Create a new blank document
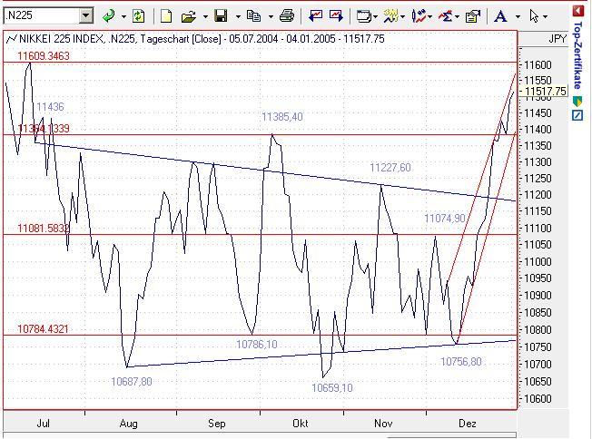 pyautogui.click(x=166, y=15)
